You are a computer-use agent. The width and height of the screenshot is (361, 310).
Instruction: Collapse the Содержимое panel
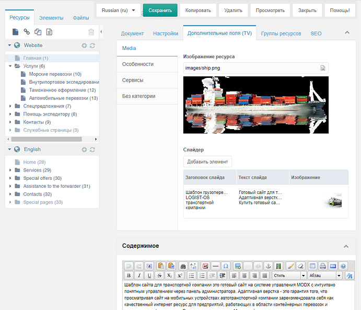pyautogui.click(x=345, y=246)
